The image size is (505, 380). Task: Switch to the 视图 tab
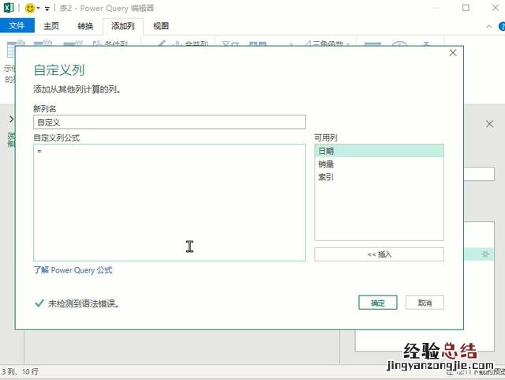(x=161, y=26)
